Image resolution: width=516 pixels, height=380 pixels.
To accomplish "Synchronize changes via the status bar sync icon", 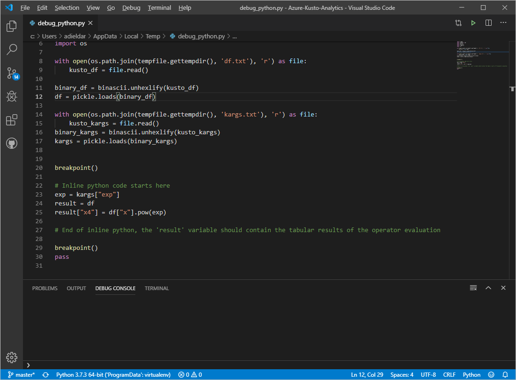I will coord(45,374).
